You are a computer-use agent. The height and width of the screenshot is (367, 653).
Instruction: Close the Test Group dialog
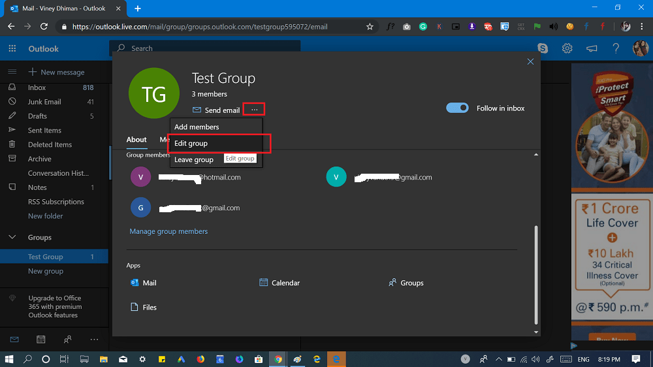tap(530, 61)
